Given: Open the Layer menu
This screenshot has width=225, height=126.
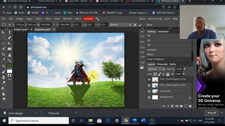Looking at the screenshot, I should (30, 19).
